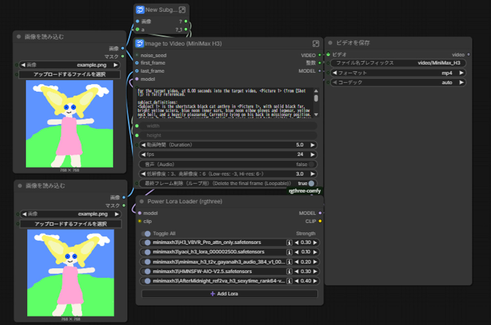Collapse the ビデオを保存 node via its dot
Screen dimensions: 491x325
point(331,43)
